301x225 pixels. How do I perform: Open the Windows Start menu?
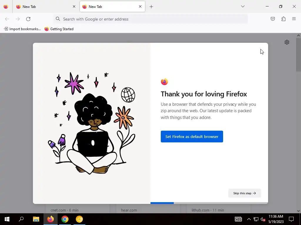(x=7, y=219)
